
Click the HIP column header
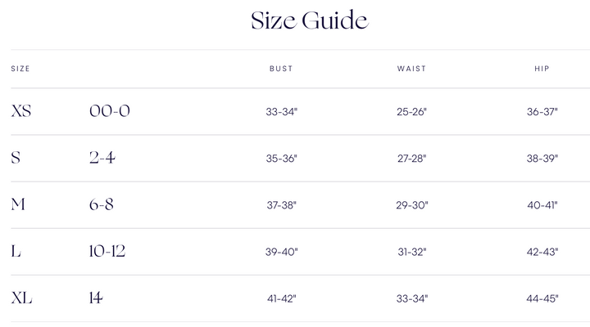coord(542,69)
